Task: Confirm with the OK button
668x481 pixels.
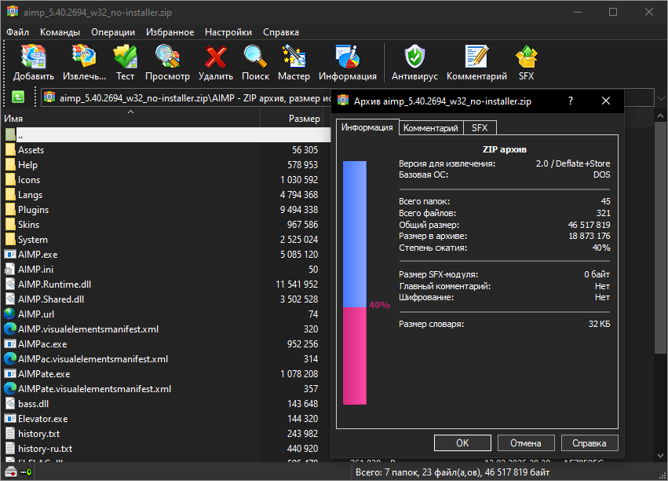Action: [x=462, y=443]
